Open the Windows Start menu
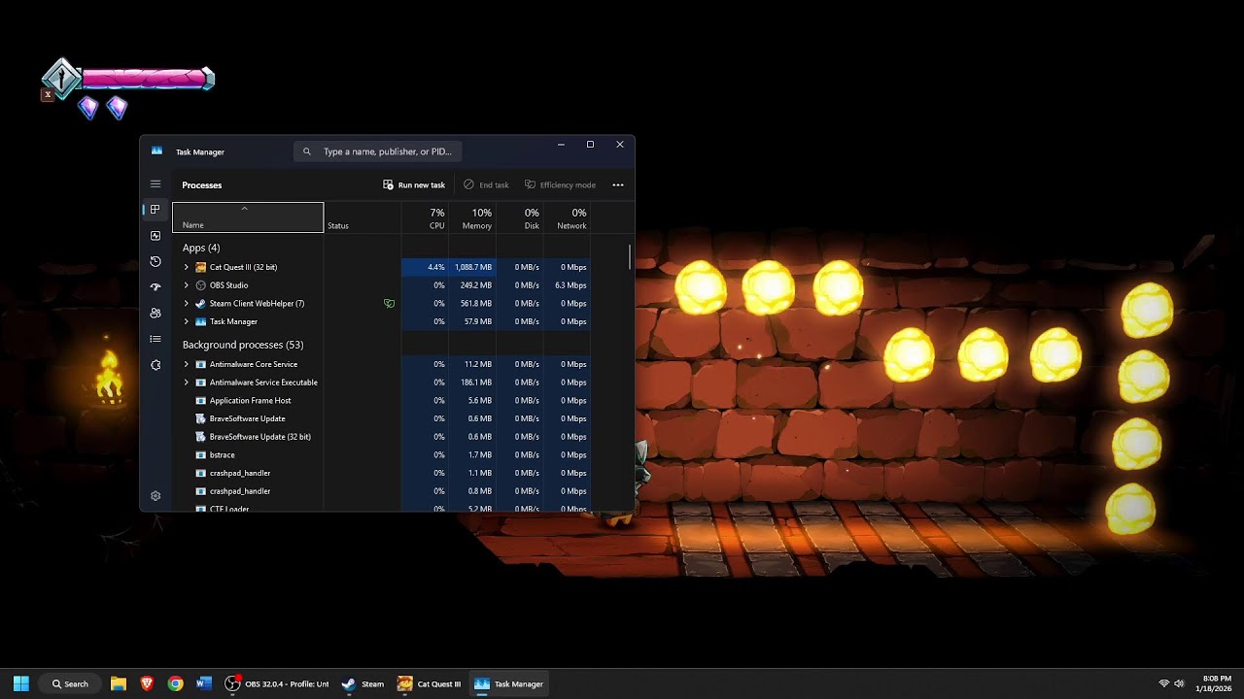Viewport: 1244px width, 699px height. [x=21, y=683]
